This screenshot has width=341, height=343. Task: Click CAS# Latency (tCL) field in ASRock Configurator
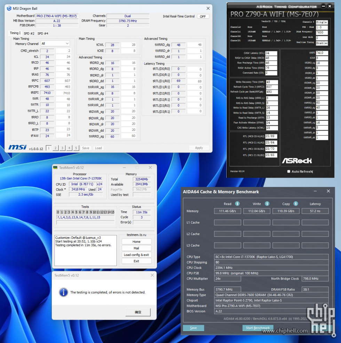point(271,53)
